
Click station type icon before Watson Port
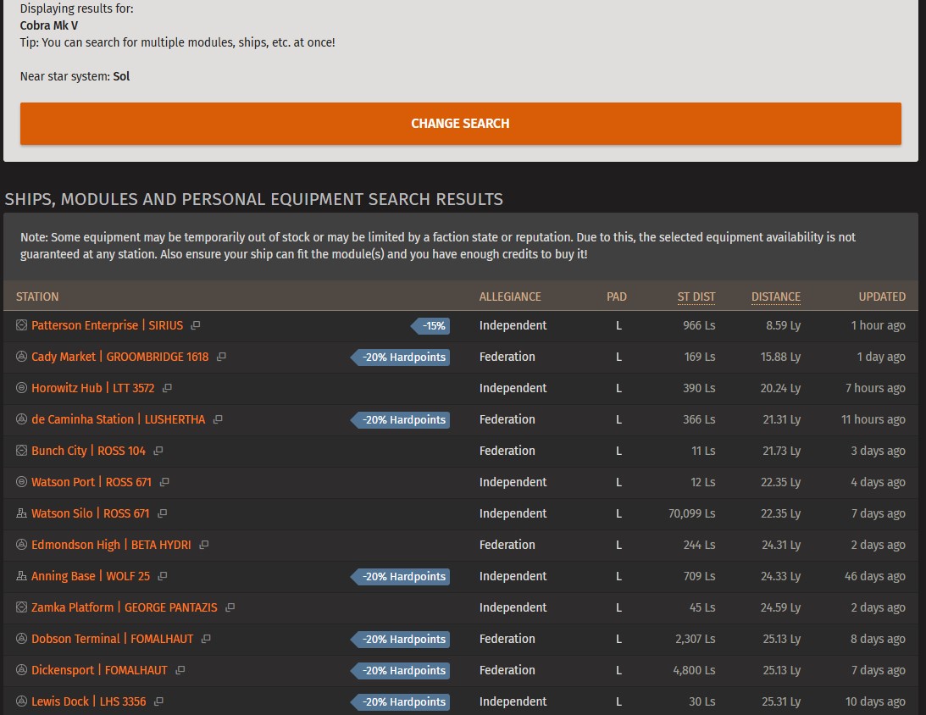pos(21,481)
